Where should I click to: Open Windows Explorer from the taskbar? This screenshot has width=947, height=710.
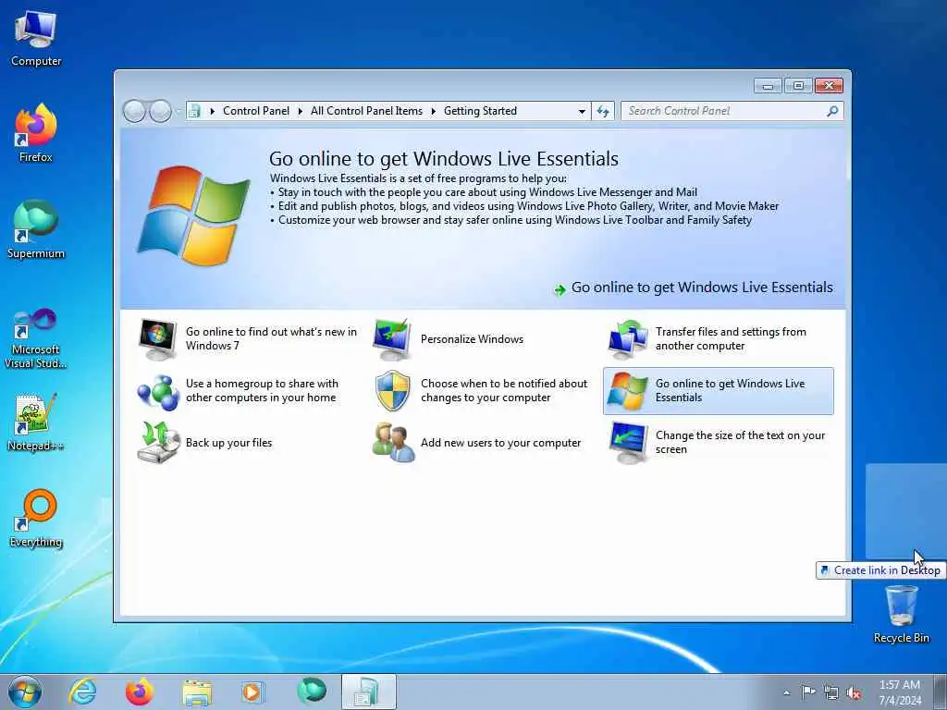[x=197, y=693]
